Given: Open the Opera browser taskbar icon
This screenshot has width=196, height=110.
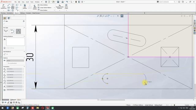Looking at the screenshot, I should [43, 108].
